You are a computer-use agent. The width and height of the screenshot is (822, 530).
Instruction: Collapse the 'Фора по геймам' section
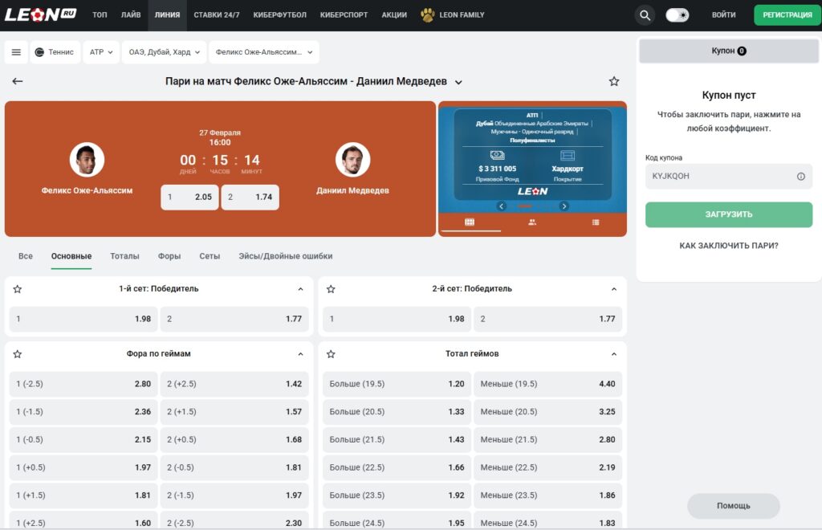click(x=301, y=354)
